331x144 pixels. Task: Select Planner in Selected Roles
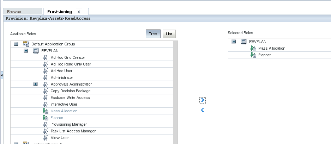point(265,55)
